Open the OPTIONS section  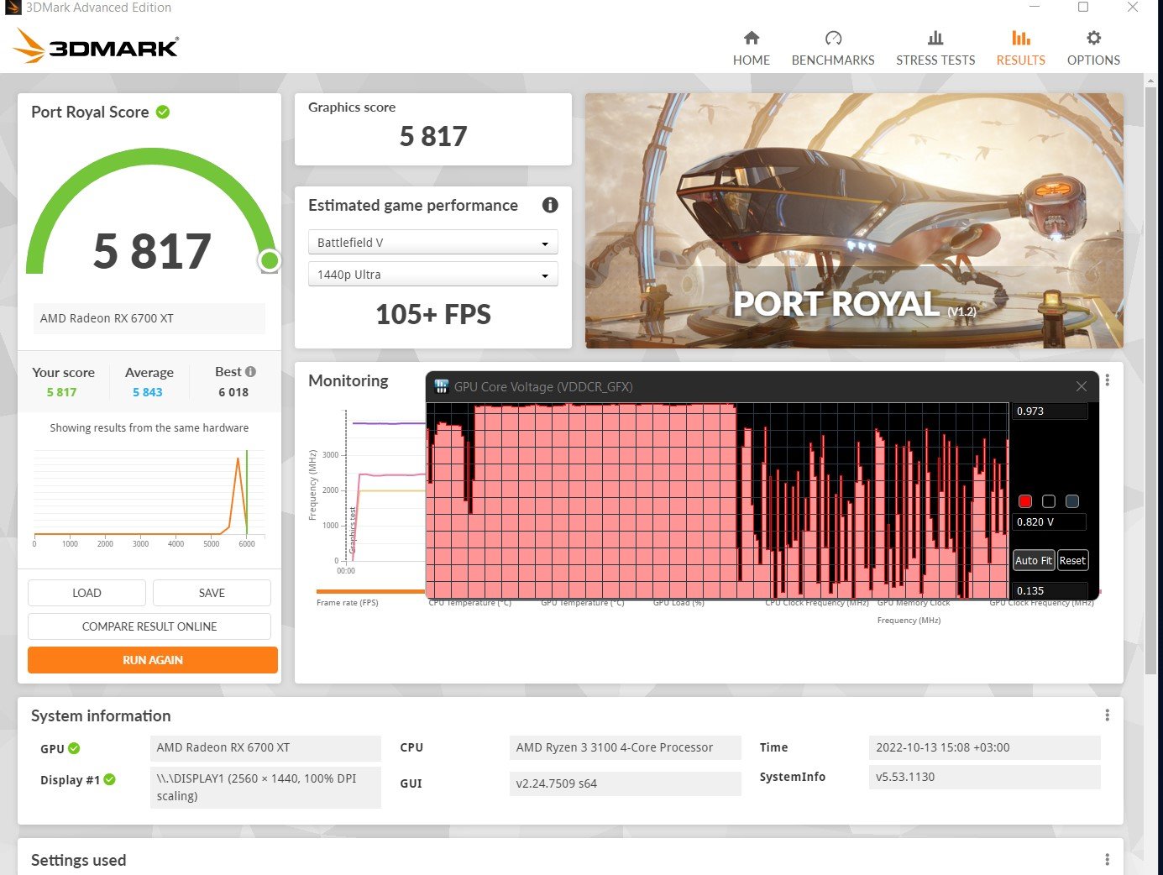[1093, 49]
